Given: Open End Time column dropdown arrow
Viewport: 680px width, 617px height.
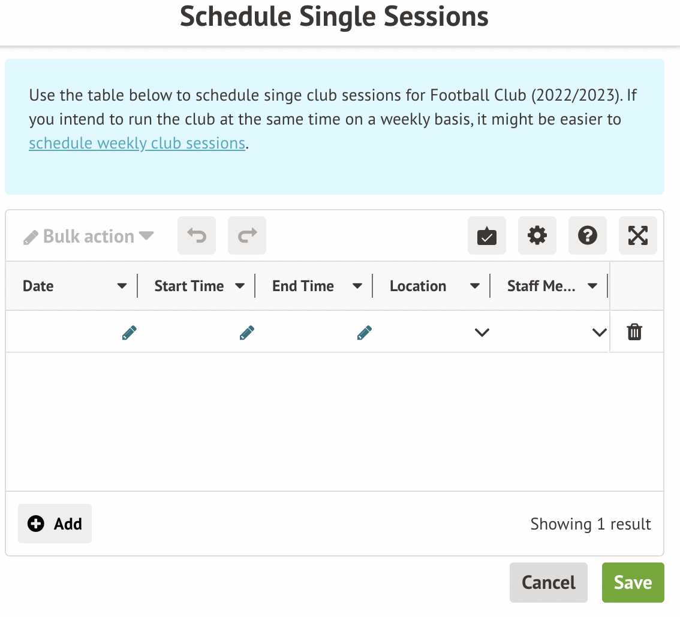Looking at the screenshot, I should coord(357,286).
